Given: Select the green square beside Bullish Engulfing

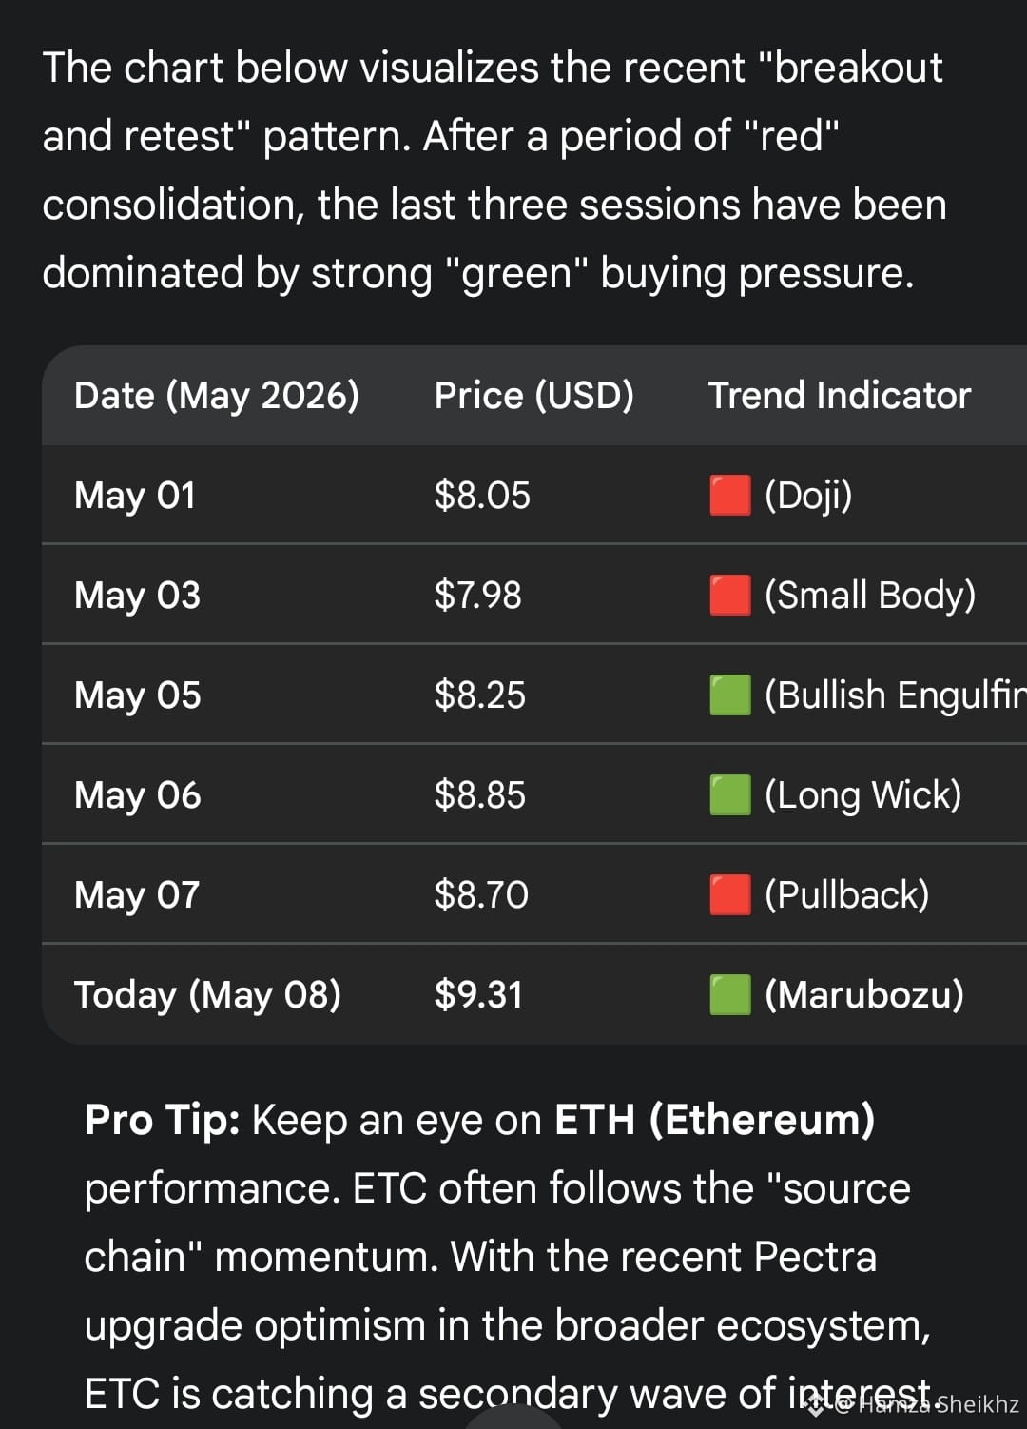Looking at the screenshot, I should 730,695.
